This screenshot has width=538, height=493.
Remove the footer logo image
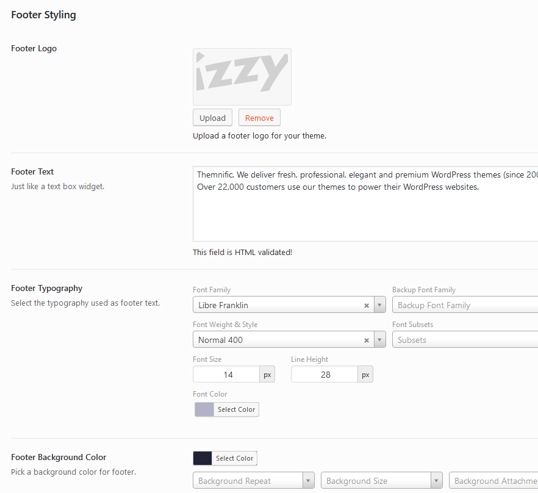[x=259, y=118]
